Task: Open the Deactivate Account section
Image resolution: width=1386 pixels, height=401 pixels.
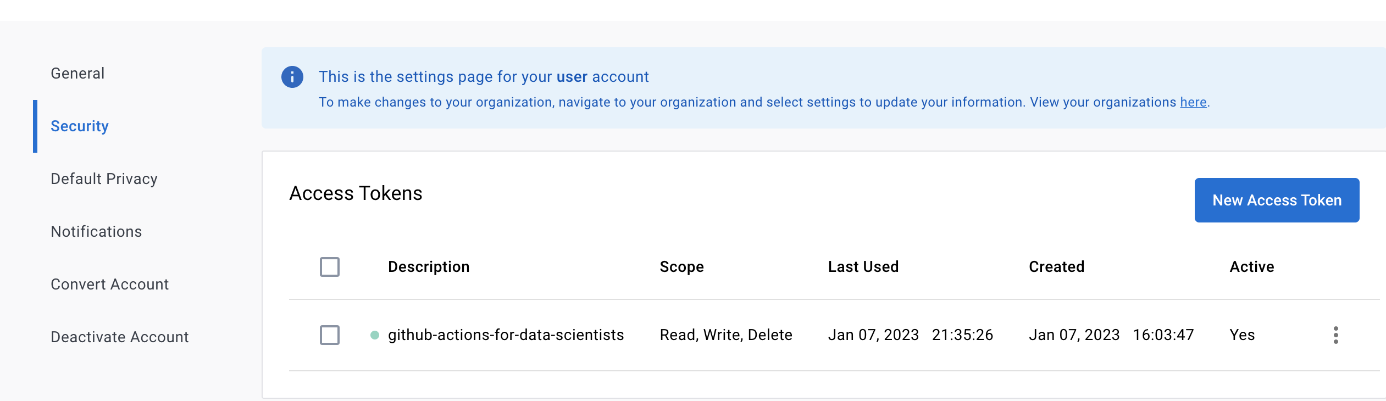Action: pos(119,337)
